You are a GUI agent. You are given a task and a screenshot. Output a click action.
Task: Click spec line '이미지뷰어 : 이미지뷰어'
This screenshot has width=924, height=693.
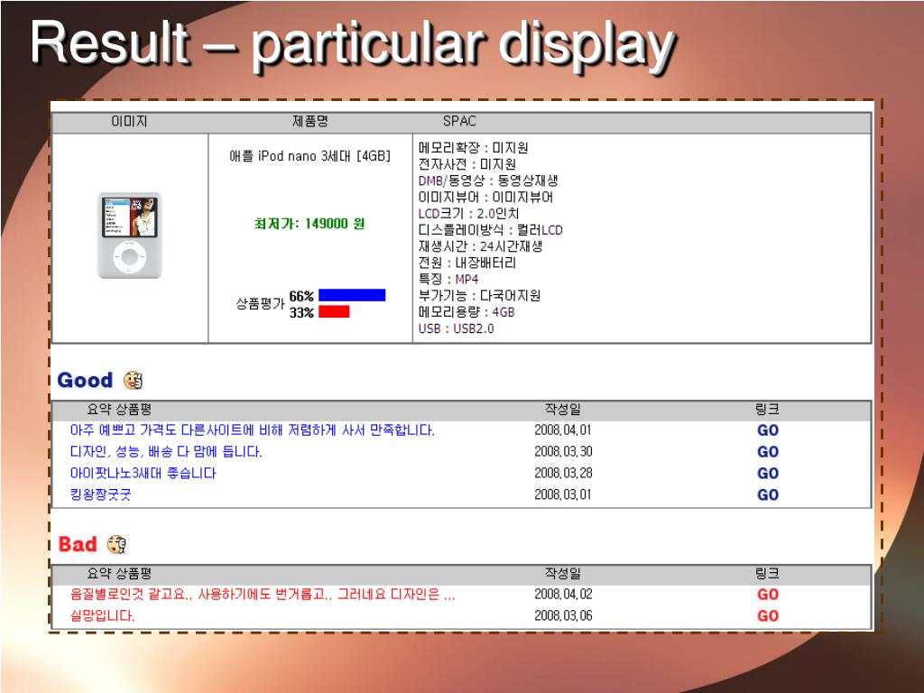point(485,198)
